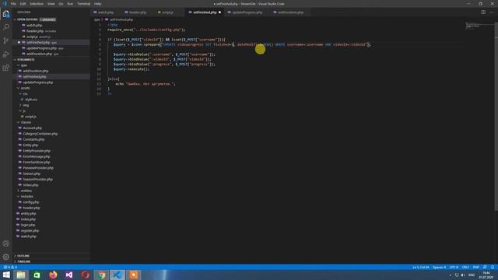Open addDuration.php in the ajax folder

click(x=35, y=71)
